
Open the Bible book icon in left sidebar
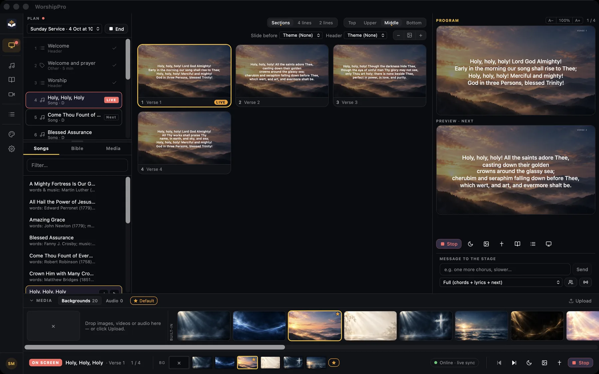pos(12,80)
